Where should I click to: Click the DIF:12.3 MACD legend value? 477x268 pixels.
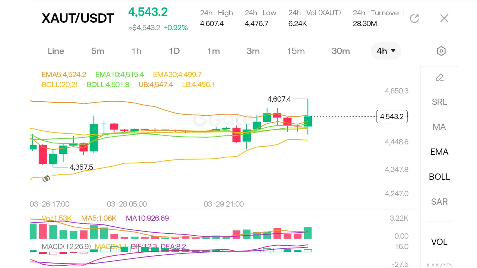(143, 246)
